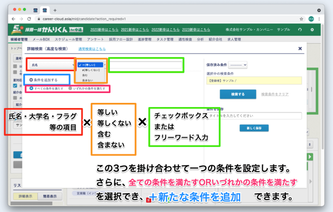
Task: Open the browser profile avatar
Action: coord(311,19)
